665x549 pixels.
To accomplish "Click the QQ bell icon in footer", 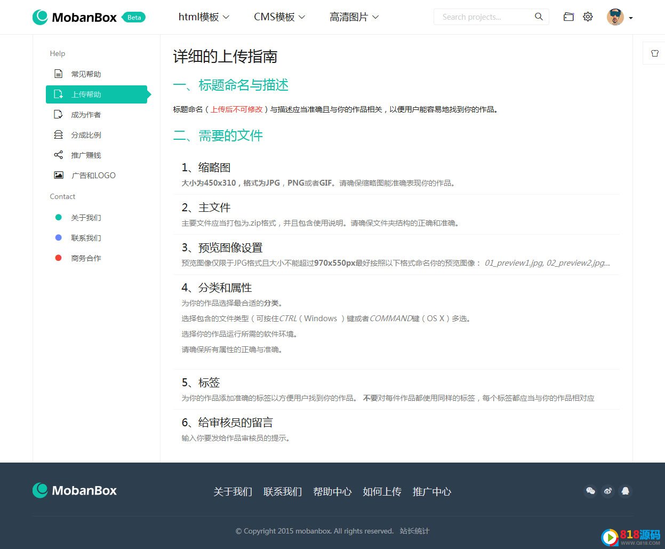I will 626,491.
